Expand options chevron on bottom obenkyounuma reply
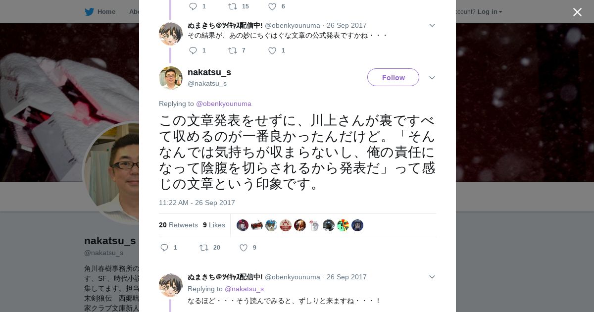The width and height of the screenshot is (594, 312). pos(432,277)
